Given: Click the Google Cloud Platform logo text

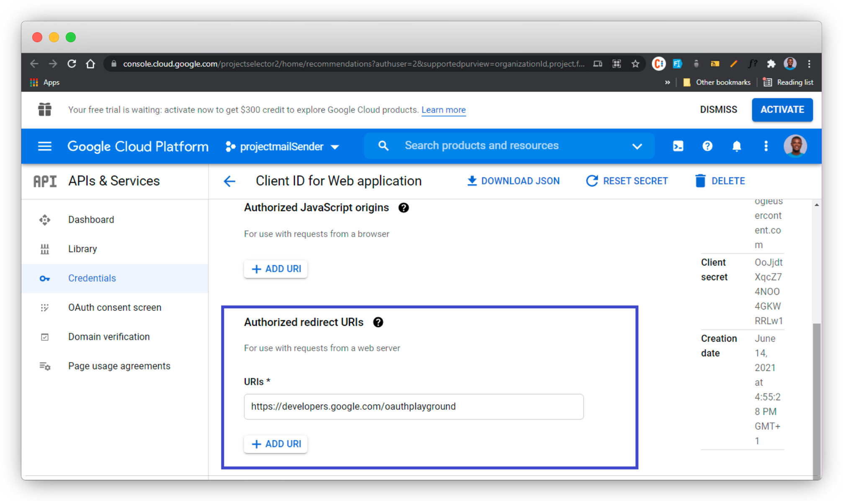Looking at the screenshot, I should click(x=138, y=146).
